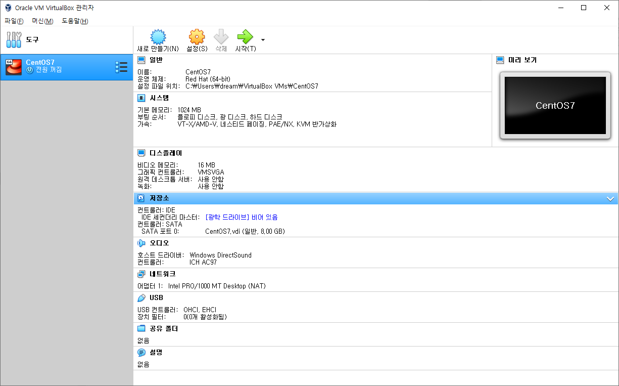Click the Intel PRO/1000 MT Desktop (NAT) text
This screenshot has width=619, height=386.
click(x=217, y=286)
